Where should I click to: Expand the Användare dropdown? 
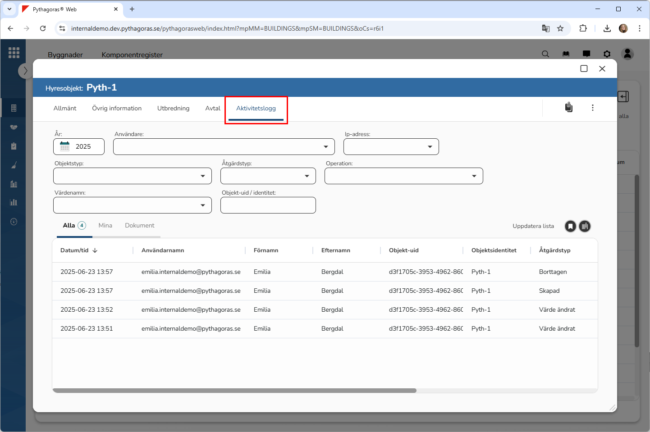(x=325, y=147)
